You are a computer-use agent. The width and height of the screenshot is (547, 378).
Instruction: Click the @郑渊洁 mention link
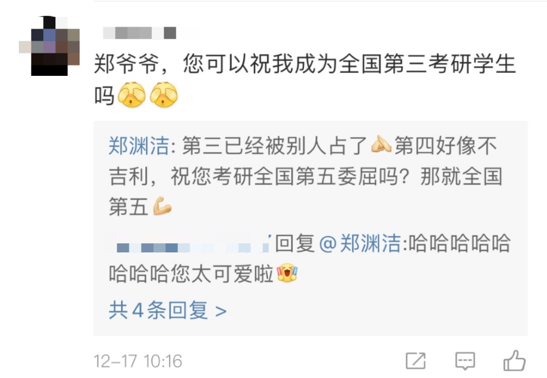(x=360, y=243)
